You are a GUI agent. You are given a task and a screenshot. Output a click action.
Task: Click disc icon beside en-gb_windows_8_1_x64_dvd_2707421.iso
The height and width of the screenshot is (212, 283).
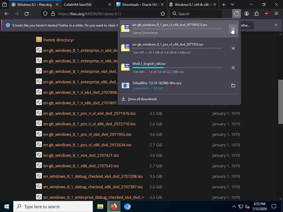pos(39,155)
